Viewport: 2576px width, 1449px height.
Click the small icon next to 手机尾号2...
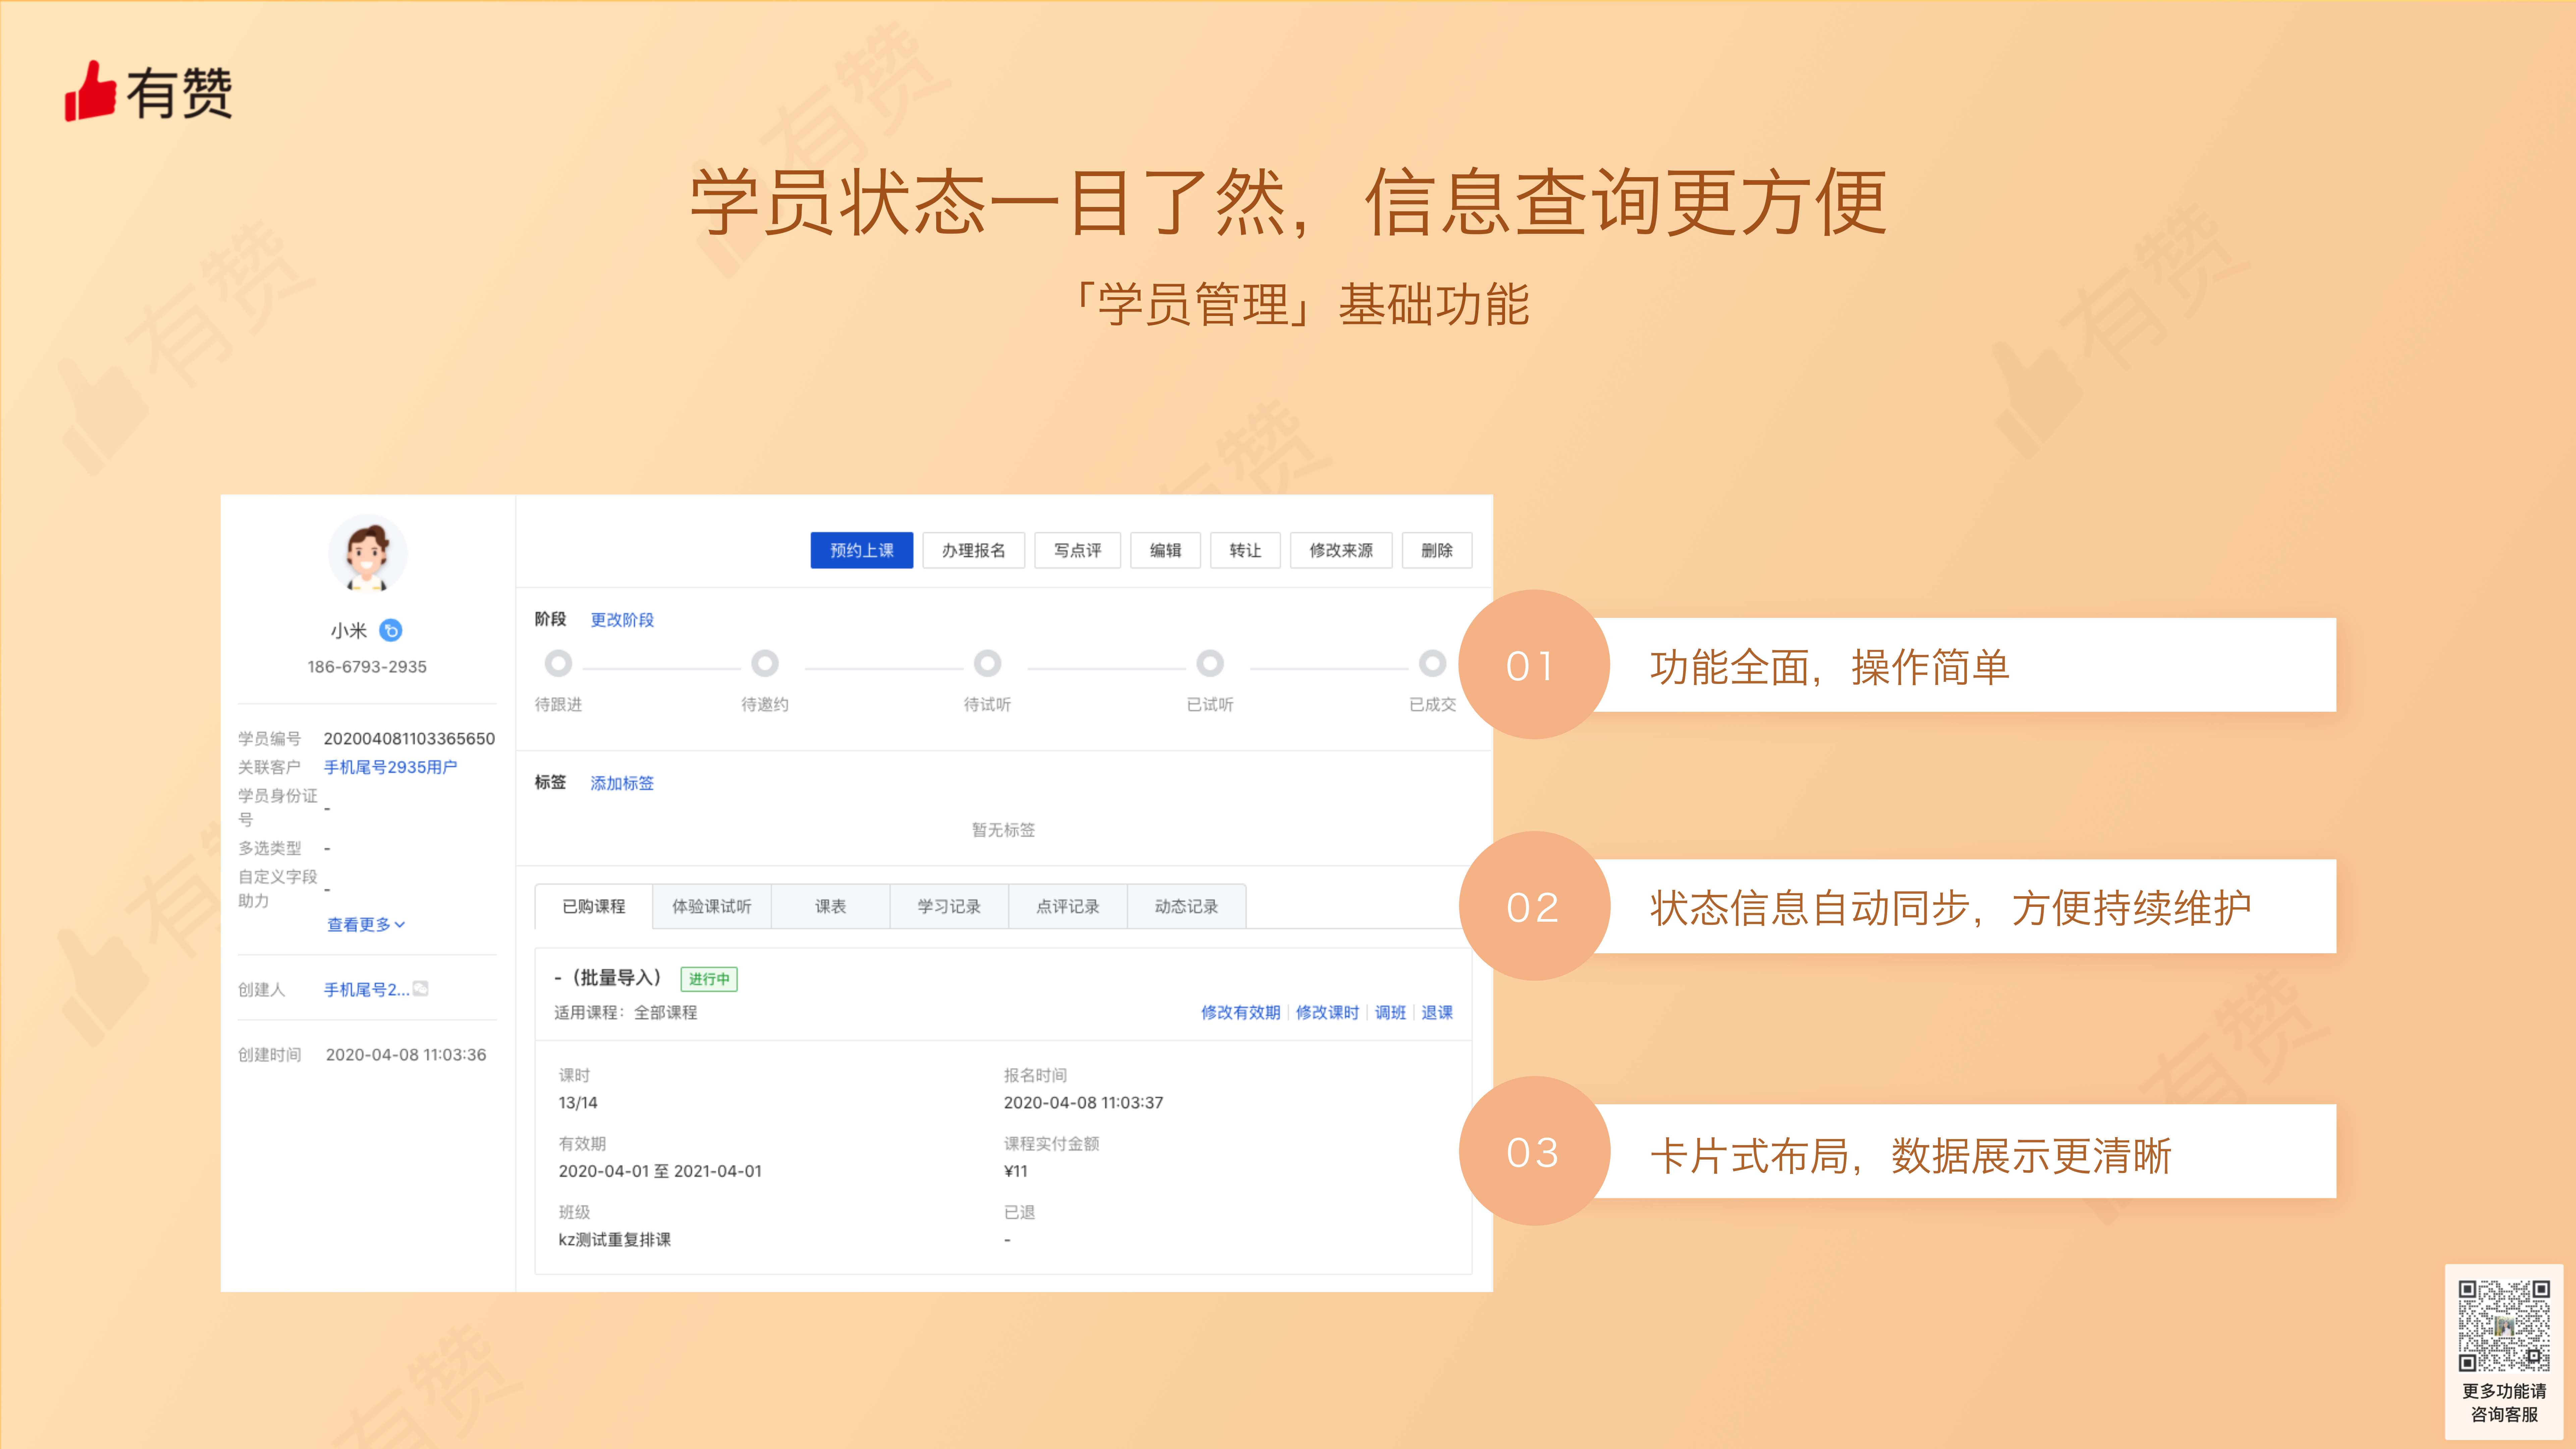click(421, 989)
